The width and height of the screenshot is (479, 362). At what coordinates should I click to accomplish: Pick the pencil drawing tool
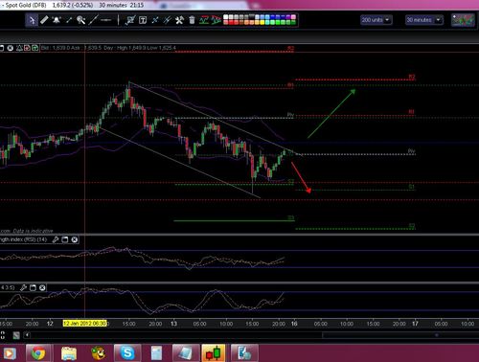44,20
